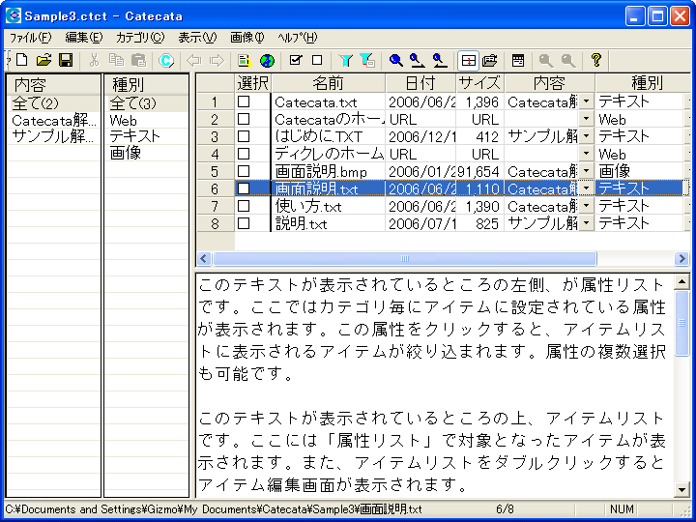Screen dimensions: 696x522
Task: Open 内容 dropdown in 画面説明.bmp row
Action: coord(587,171)
